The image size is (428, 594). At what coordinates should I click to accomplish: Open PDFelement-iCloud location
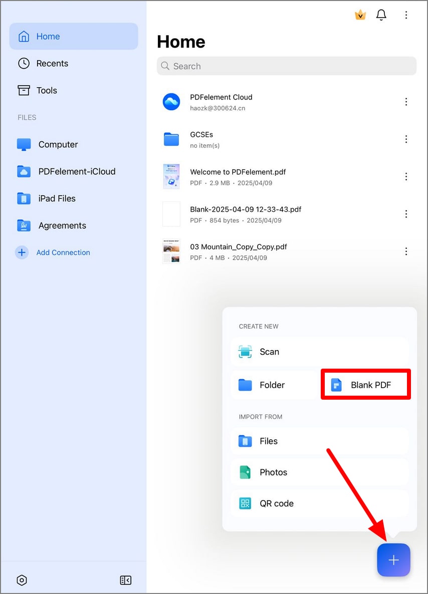pos(74,171)
